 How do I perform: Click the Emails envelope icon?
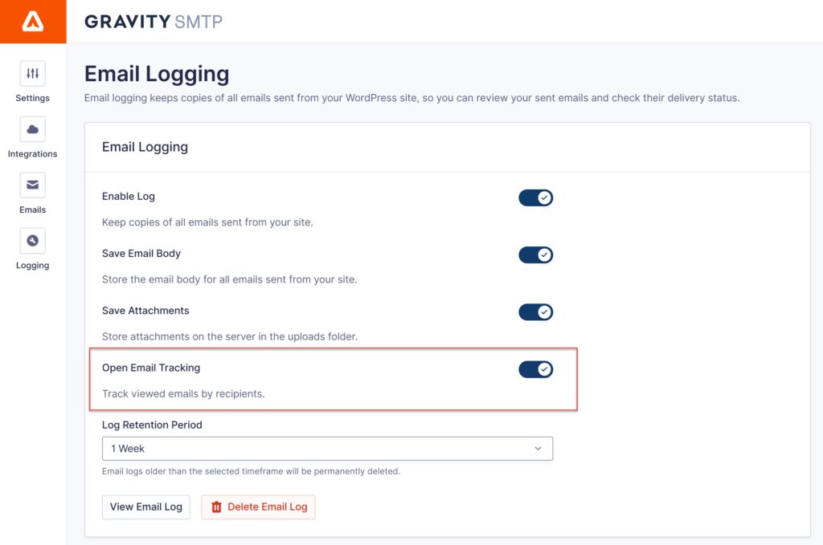(32, 185)
